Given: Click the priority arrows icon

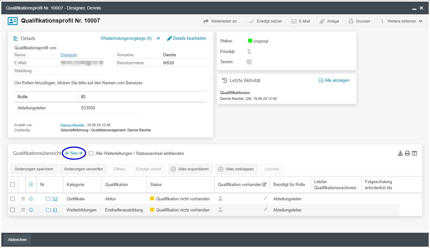Looking at the screenshot, I should (249, 52).
